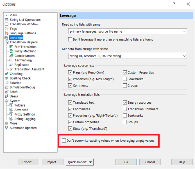This screenshot has width=195, height=169.
Task: Click the Translation Helpers icon
Action: coord(6,42)
